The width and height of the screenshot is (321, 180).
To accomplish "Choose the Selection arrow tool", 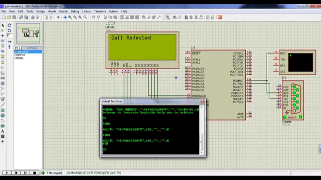I will click(x=3, y=25).
